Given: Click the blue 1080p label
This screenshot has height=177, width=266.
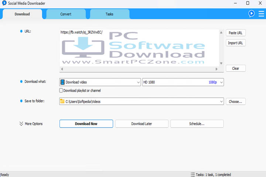Looking at the screenshot, I should pyautogui.click(x=213, y=82).
